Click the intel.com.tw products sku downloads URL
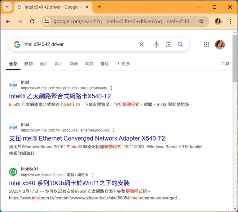Image resolution: width=238 pixels, height=212 pixels. click(x=64, y=88)
